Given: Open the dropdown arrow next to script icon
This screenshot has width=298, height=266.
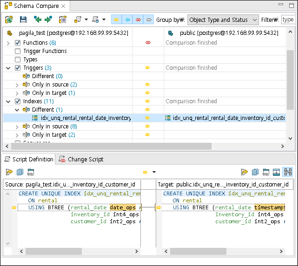Looking at the screenshot, I should [x=86, y=20].
